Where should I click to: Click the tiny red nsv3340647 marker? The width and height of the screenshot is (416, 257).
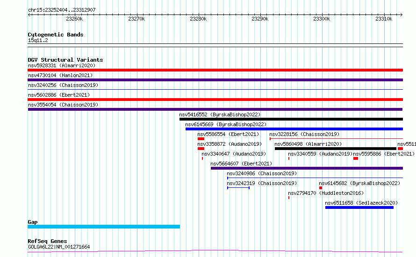click(202, 158)
